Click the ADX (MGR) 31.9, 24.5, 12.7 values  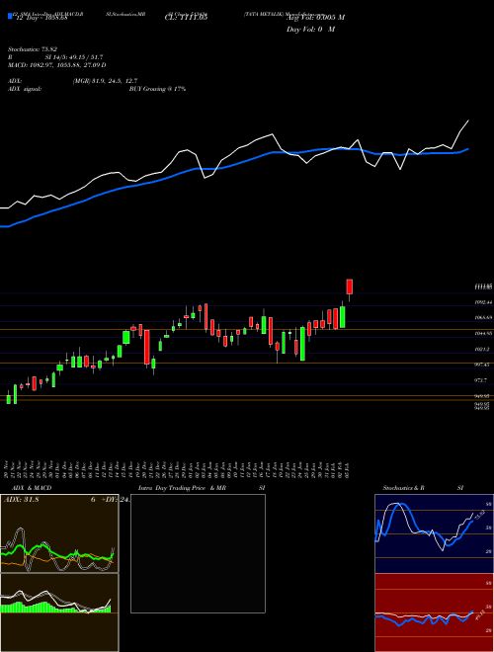(x=105, y=81)
